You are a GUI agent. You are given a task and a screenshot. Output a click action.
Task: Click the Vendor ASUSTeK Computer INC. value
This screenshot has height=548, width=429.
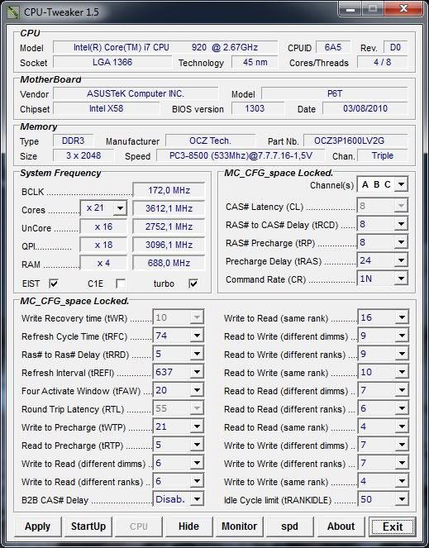136,93
